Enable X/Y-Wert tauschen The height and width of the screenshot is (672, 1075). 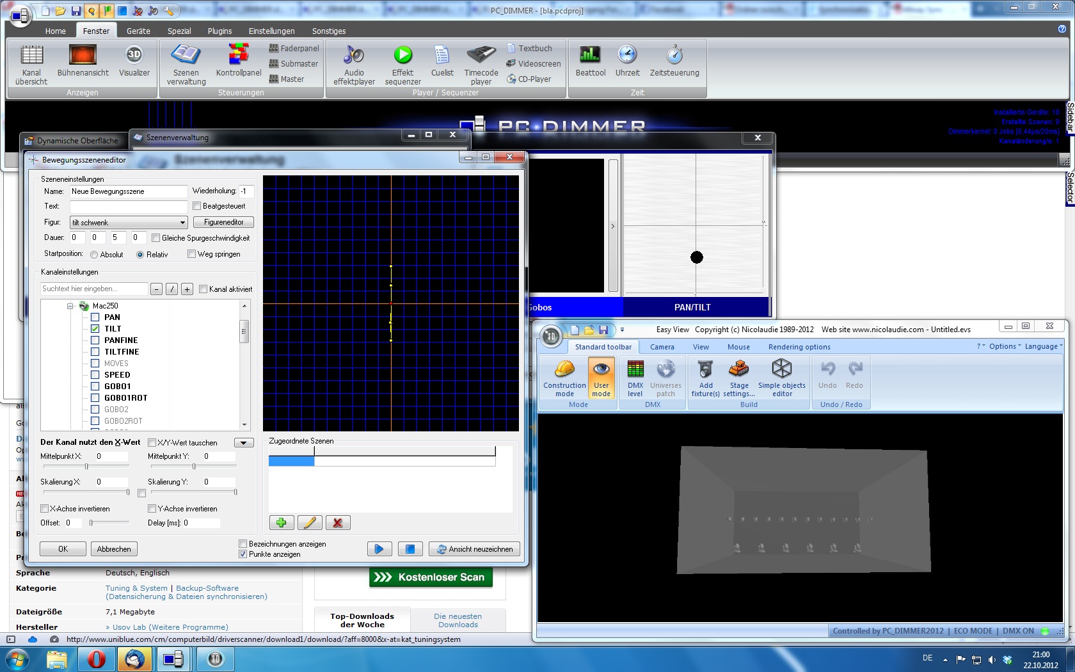152,443
